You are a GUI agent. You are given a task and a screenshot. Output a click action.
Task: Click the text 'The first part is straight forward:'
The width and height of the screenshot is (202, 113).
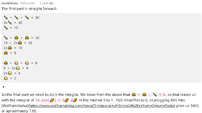29,9
